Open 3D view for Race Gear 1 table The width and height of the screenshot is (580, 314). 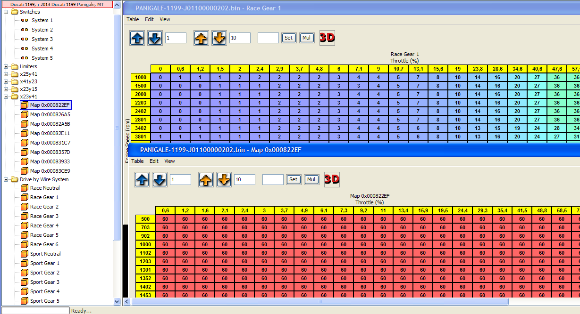click(x=327, y=38)
